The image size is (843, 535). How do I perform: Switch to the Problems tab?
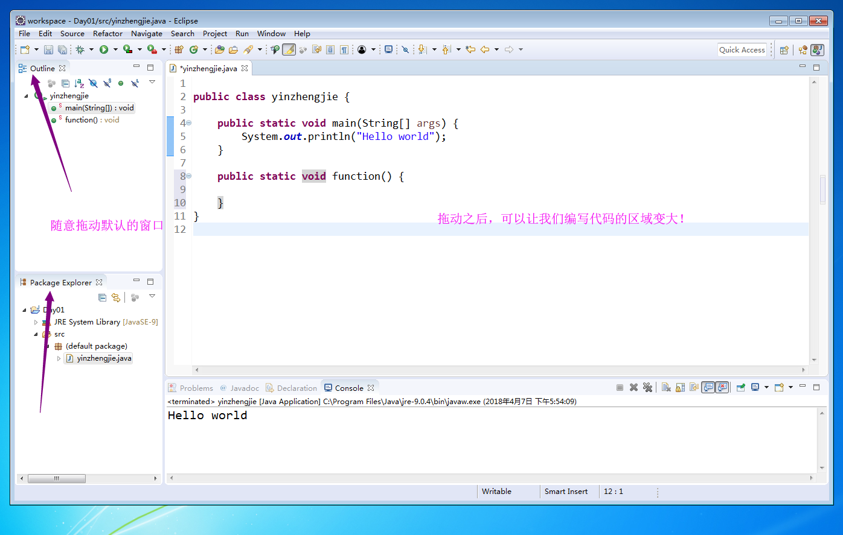click(x=191, y=388)
